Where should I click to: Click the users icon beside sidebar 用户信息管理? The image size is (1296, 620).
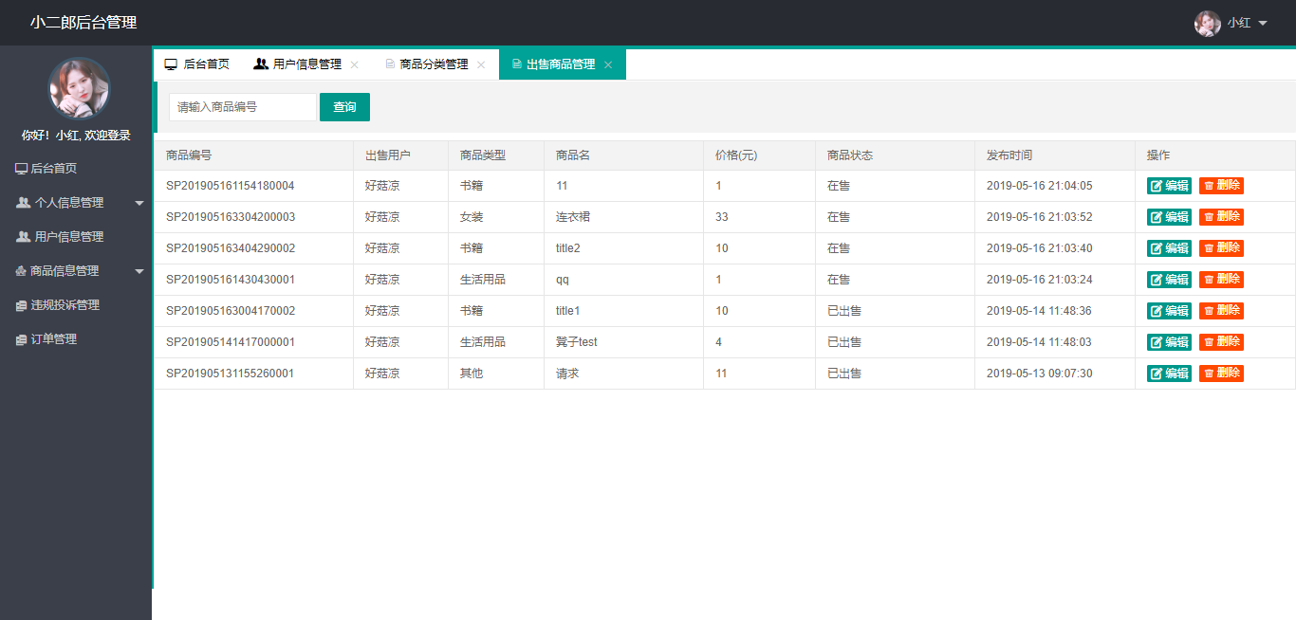(x=23, y=237)
